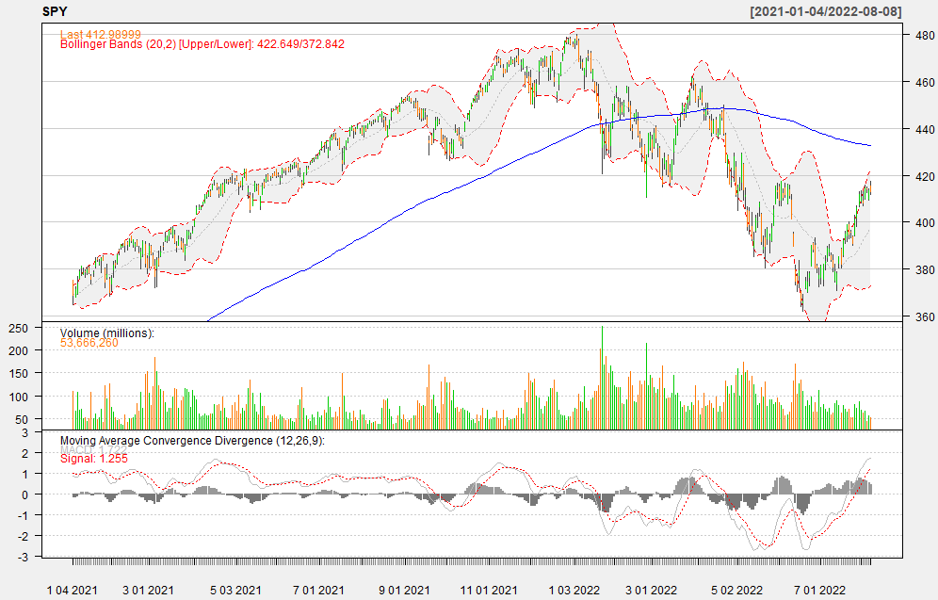The height and width of the screenshot is (600, 938).
Task: Click the 380 price axis label
Action: click(x=925, y=269)
